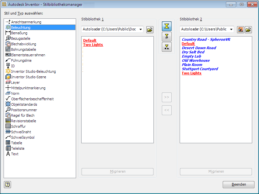The image size is (259, 194).
Task: Select Two Lights in Stilbibliothek 2 list
Action: [x=192, y=73]
